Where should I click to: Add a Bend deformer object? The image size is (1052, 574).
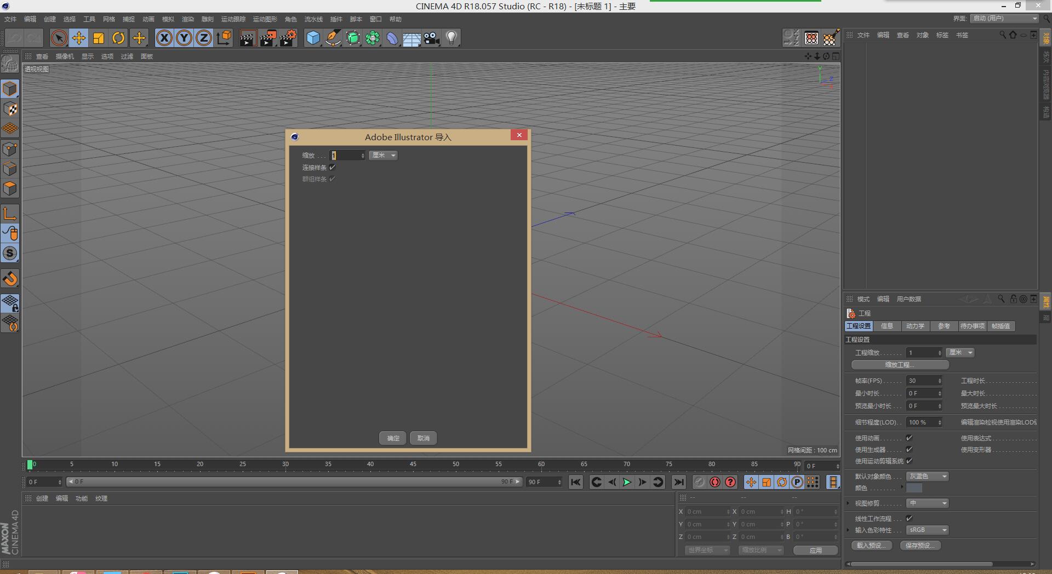(392, 38)
